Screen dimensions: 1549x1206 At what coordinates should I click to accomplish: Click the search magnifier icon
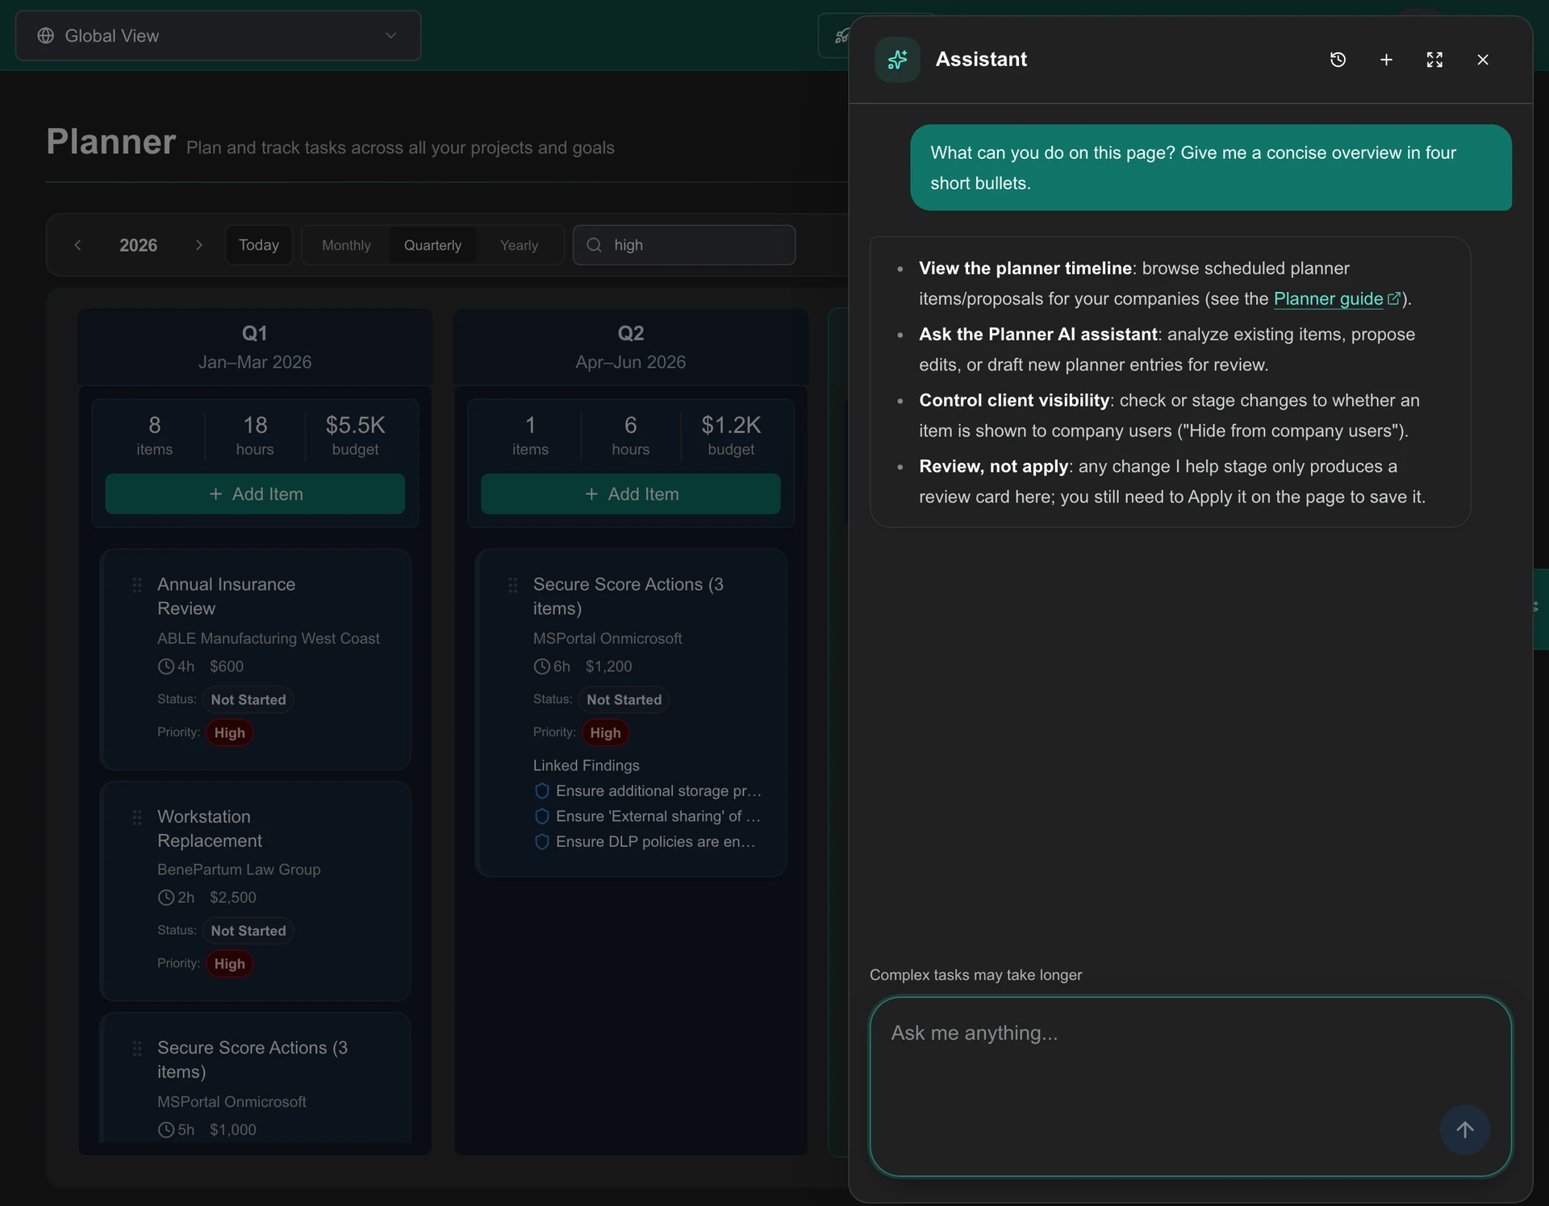[594, 245]
